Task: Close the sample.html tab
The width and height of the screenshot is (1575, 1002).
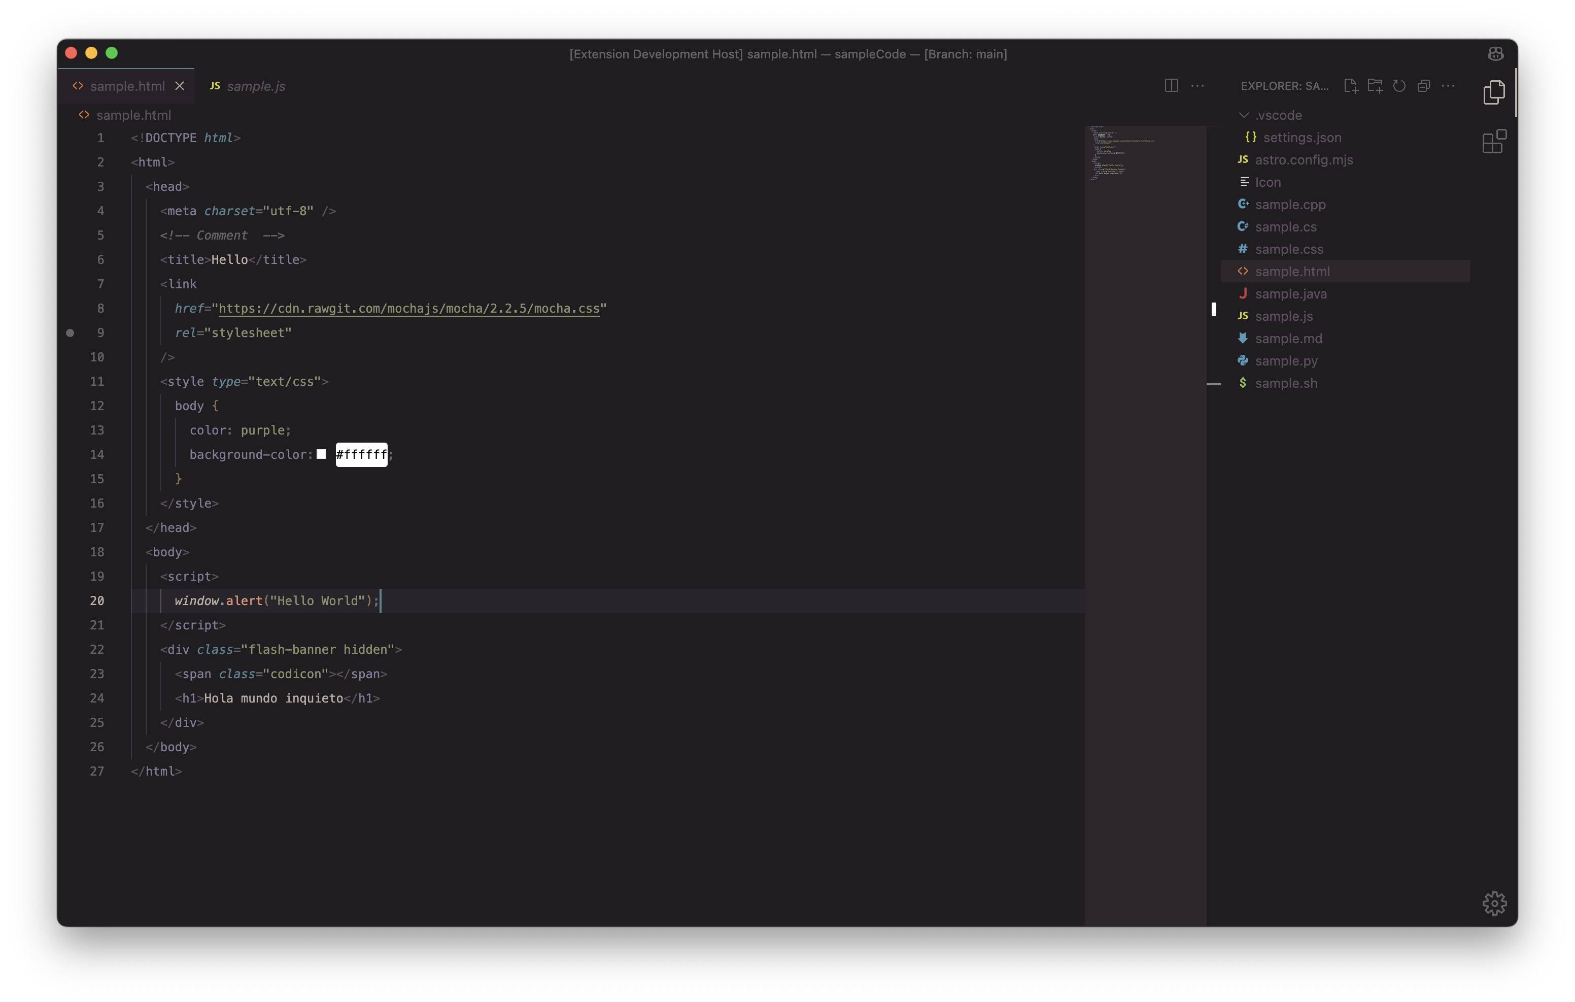Action: (179, 86)
